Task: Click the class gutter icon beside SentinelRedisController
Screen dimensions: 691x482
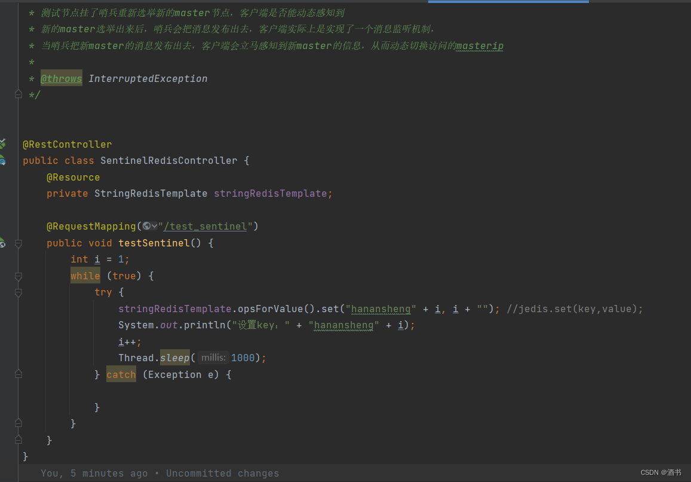Action: click(2, 160)
